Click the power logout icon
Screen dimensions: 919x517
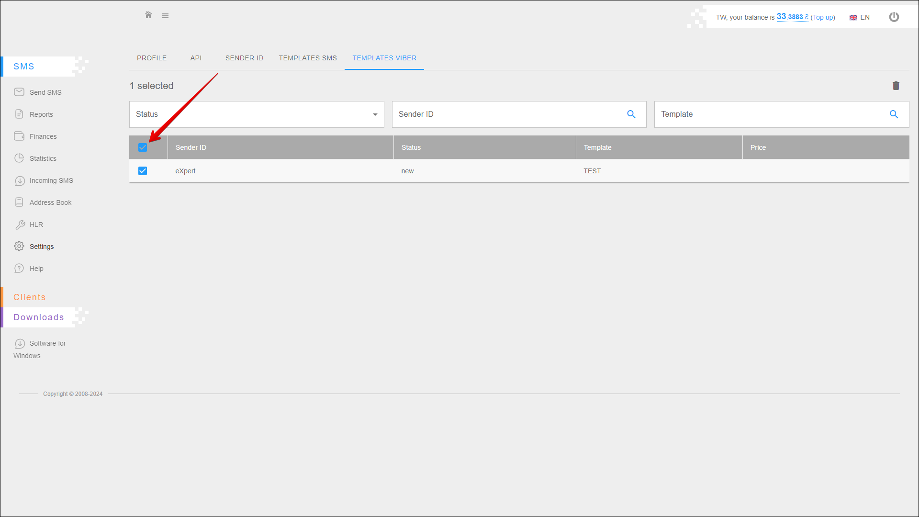click(x=894, y=17)
